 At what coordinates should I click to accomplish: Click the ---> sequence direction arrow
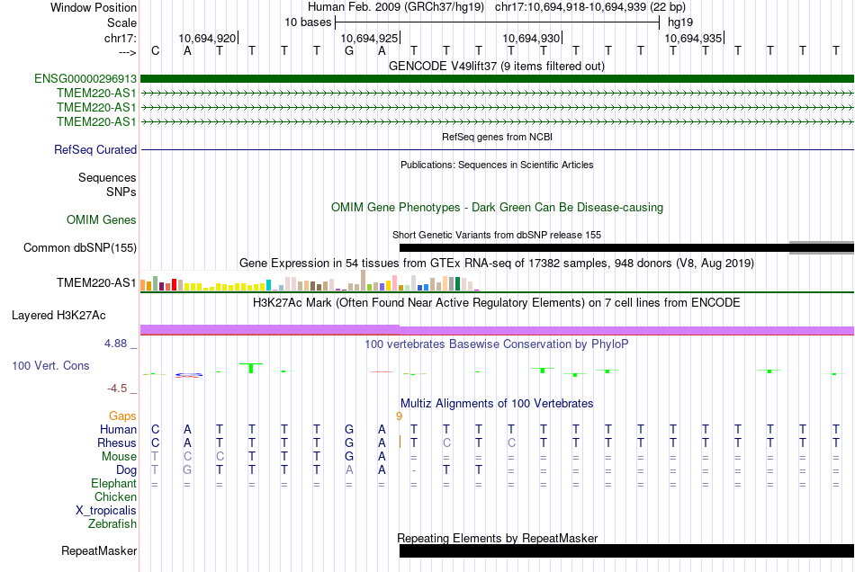(x=127, y=52)
